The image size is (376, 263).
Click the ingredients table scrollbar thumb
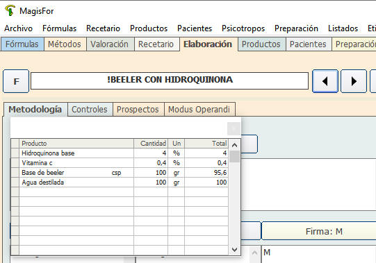point(234,157)
